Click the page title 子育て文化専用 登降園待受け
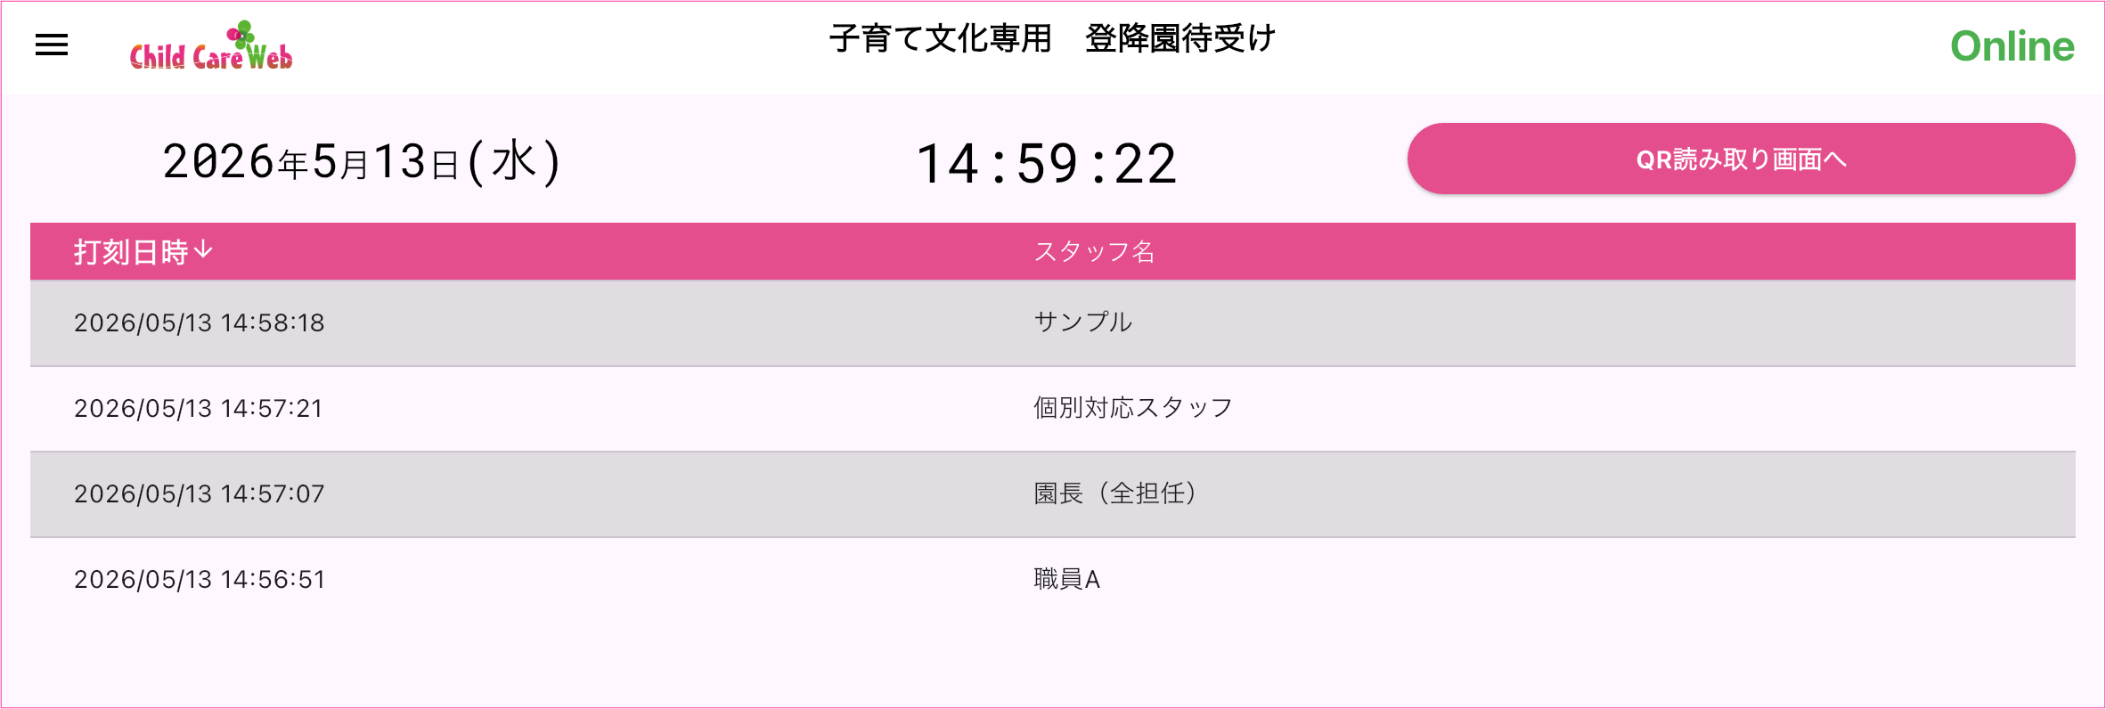Viewport: 2106px width, 709px height. [1052, 38]
